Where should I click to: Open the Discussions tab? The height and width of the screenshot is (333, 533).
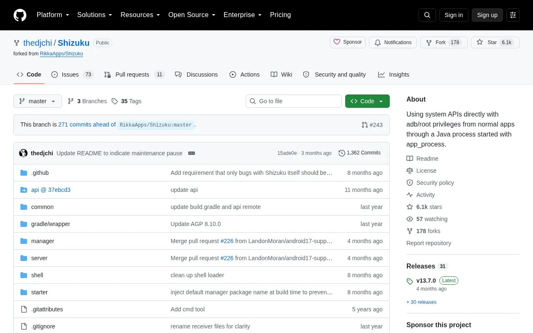coord(197,75)
